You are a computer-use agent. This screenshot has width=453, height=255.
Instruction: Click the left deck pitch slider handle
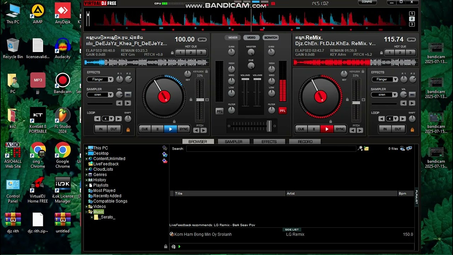tap(200, 100)
